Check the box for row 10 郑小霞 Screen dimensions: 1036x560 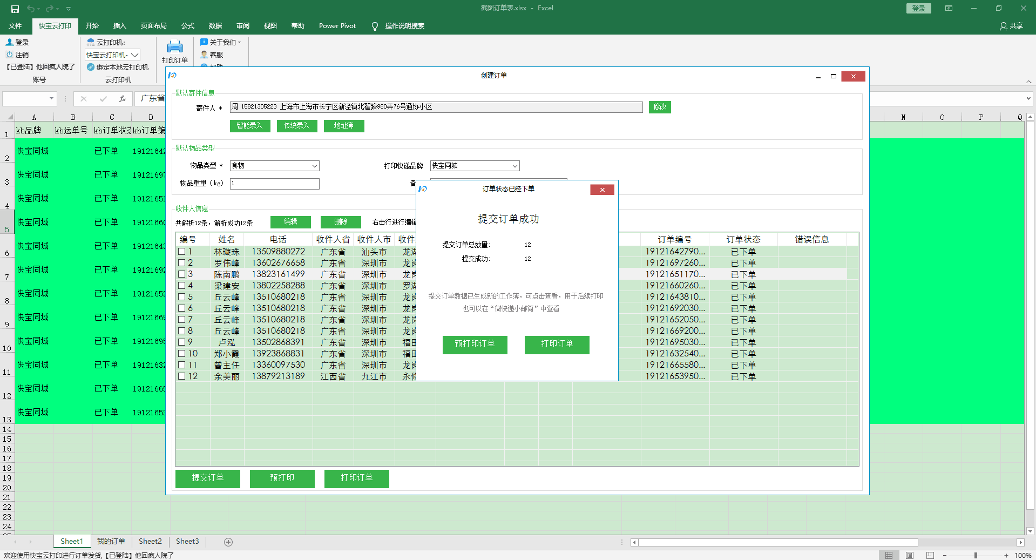(x=182, y=353)
